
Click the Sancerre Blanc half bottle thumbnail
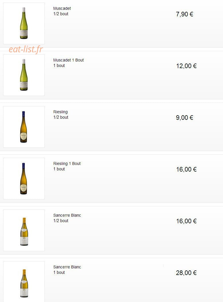tap(24, 230)
